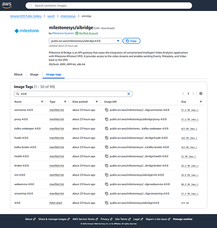This screenshot has width=217, height=228.
Task: Copy the proxy-4.0.0 image URI
Action: click(x=107, y=119)
